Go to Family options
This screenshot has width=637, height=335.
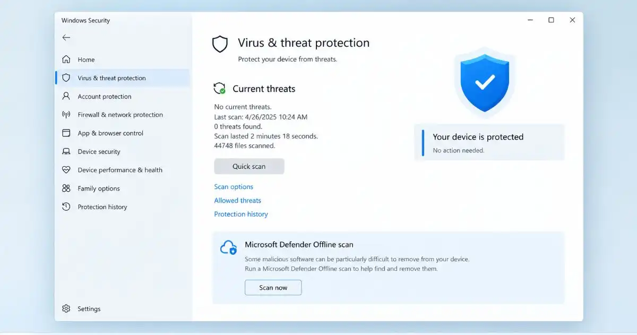[122, 188]
